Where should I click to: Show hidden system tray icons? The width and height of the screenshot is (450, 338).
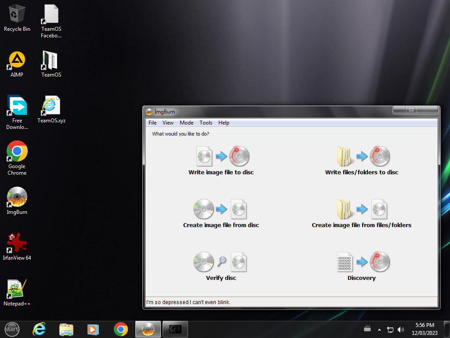coord(379,329)
